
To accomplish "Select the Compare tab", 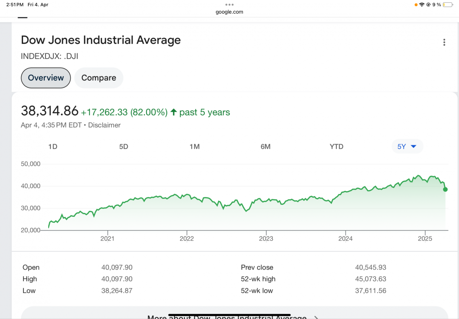I will click(99, 78).
